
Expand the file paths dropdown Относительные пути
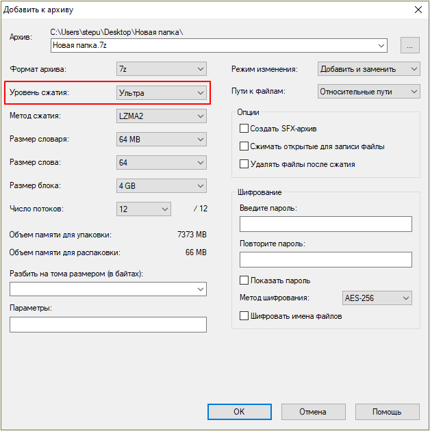368,92
